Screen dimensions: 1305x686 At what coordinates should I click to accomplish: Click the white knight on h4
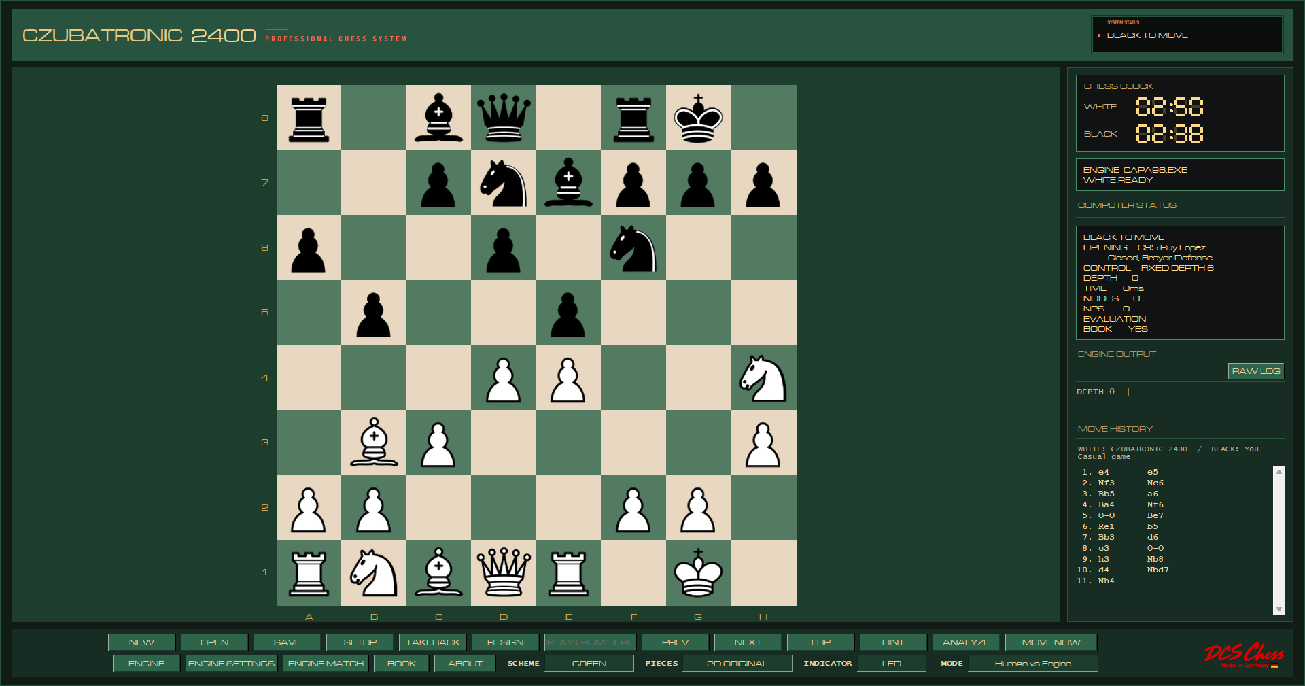click(x=763, y=377)
